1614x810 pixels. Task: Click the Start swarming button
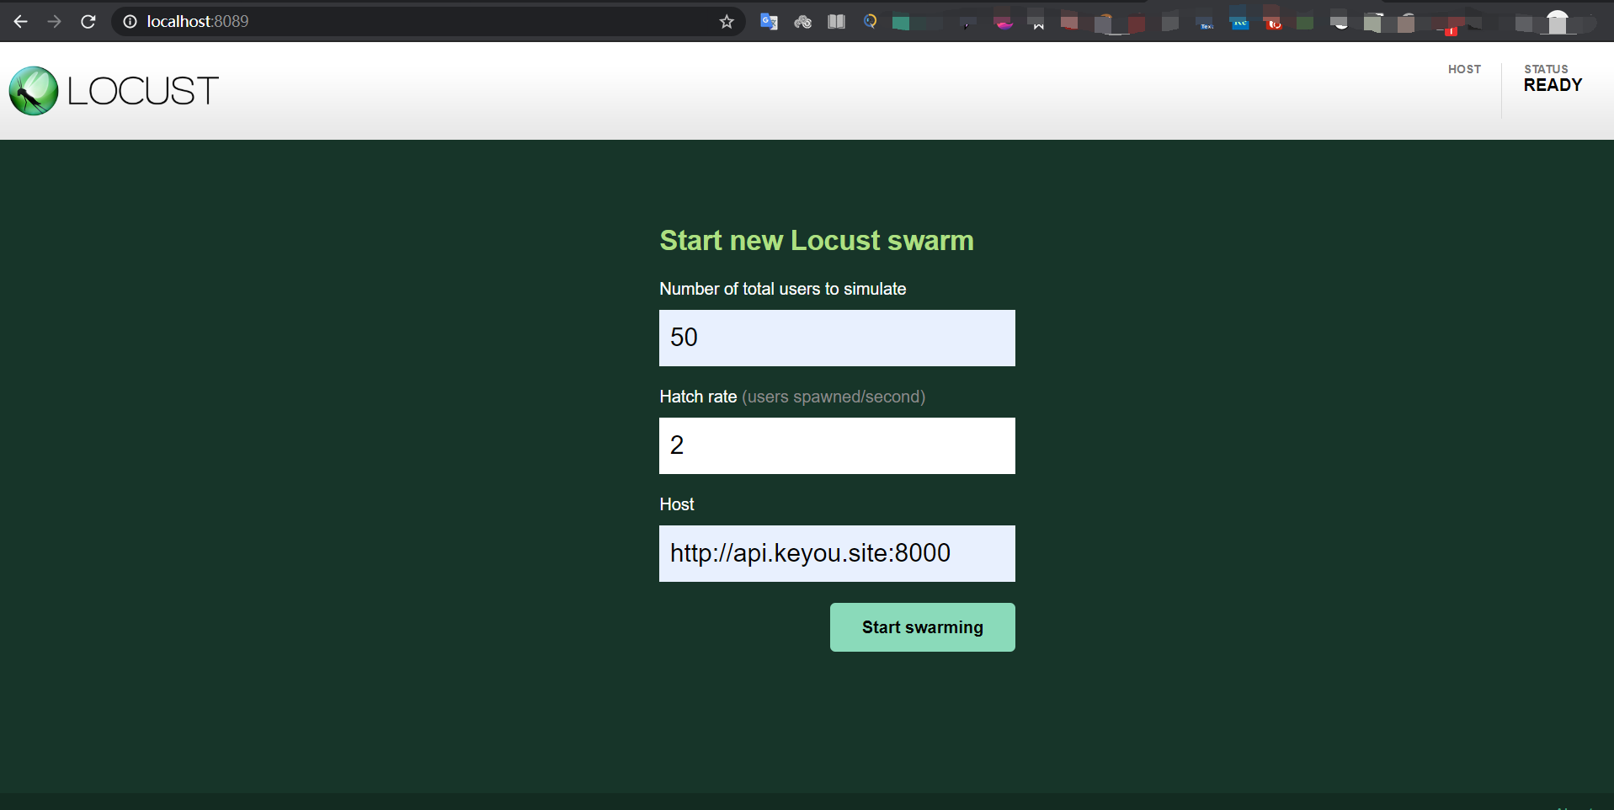(922, 627)
